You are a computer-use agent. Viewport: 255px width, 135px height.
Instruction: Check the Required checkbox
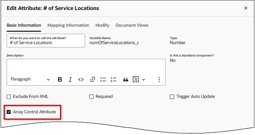(91, 97)
